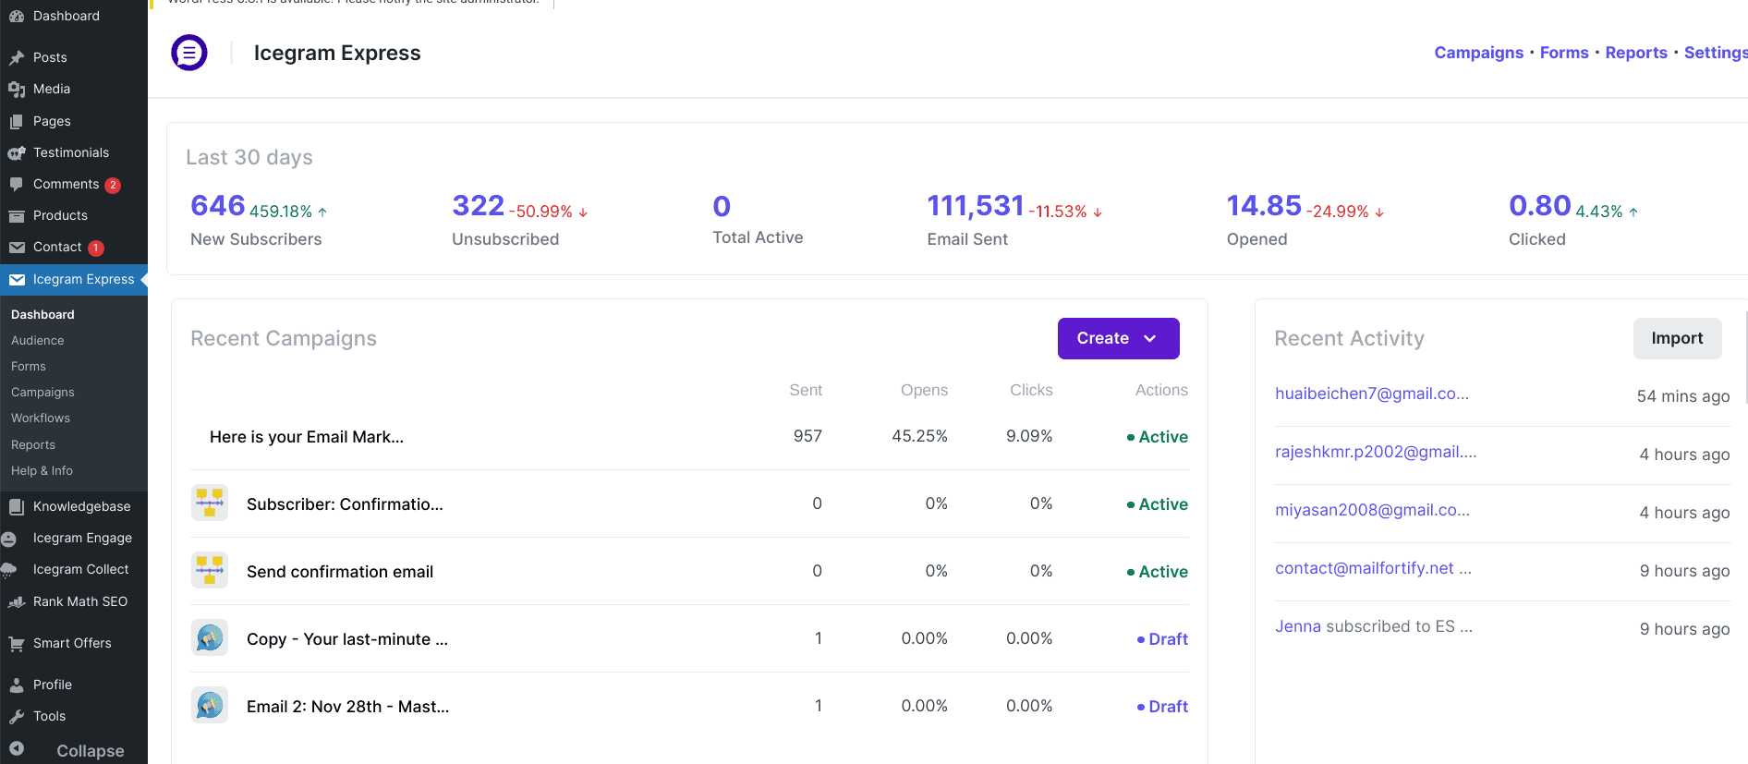Click the campaign thumbnail beside Email 2: Nov 28th
The image size is (1748, 764).
tap(210, 706)
